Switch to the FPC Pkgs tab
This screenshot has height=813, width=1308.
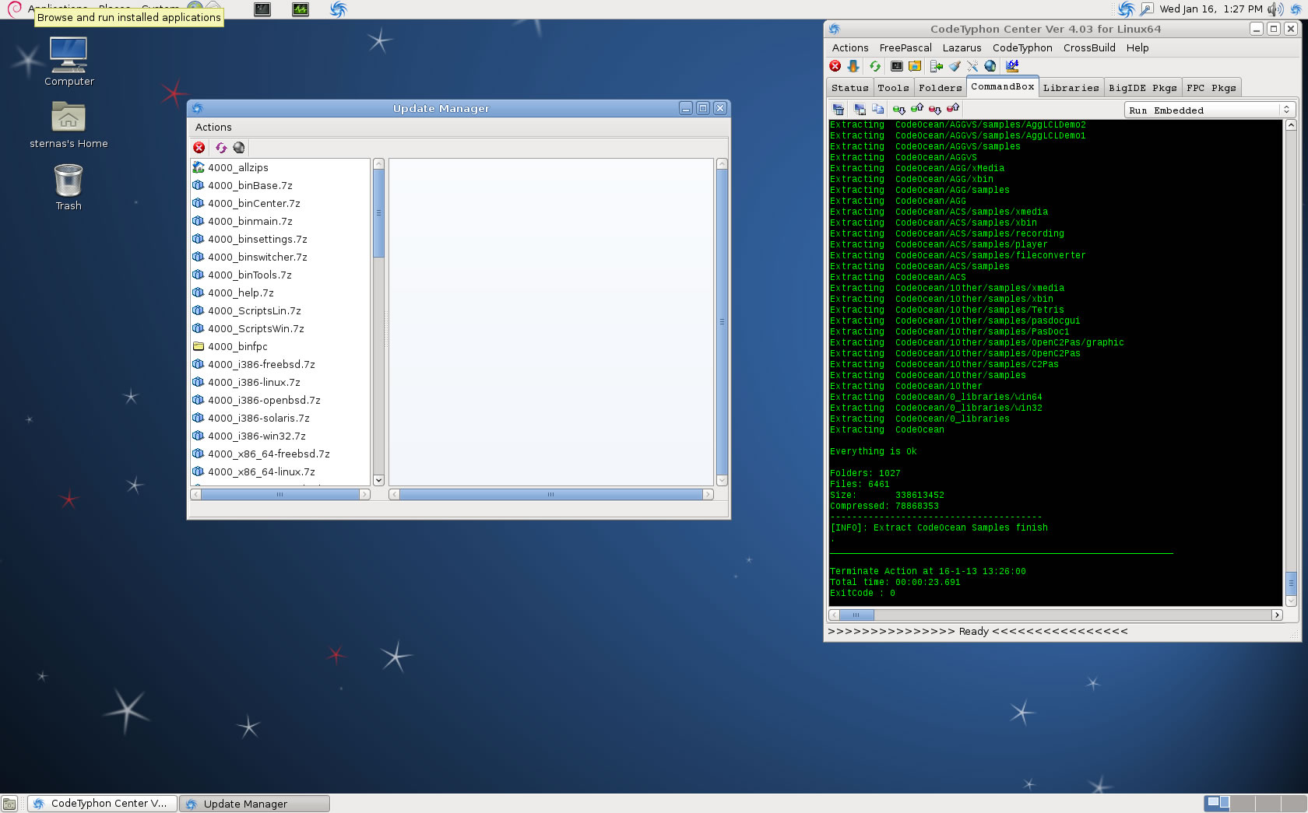click(x=1211, y=88)
